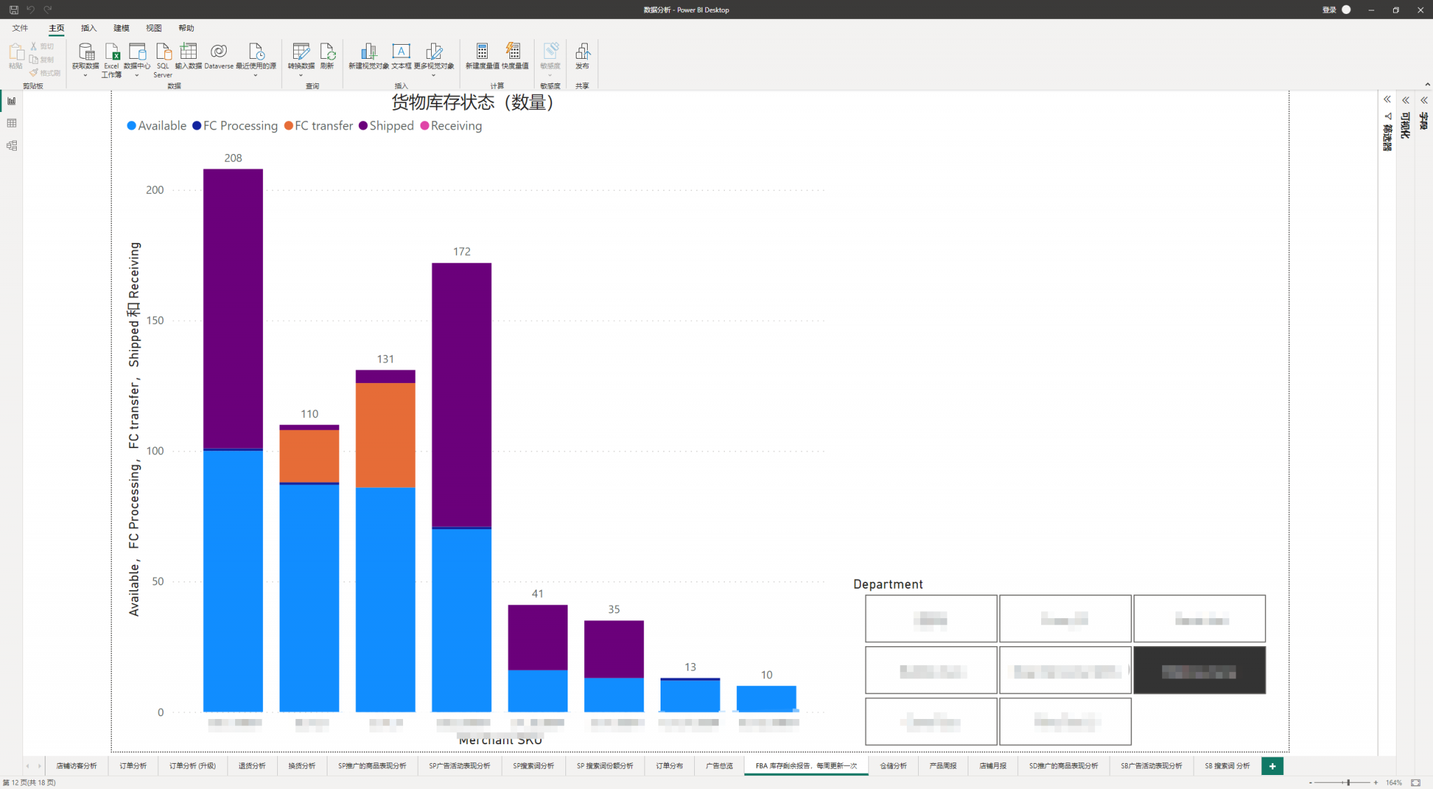Image resolution: width=1433 pixels, height=789 pixels.
Task: Click the Dataverse icon
Action: [218, 52]
